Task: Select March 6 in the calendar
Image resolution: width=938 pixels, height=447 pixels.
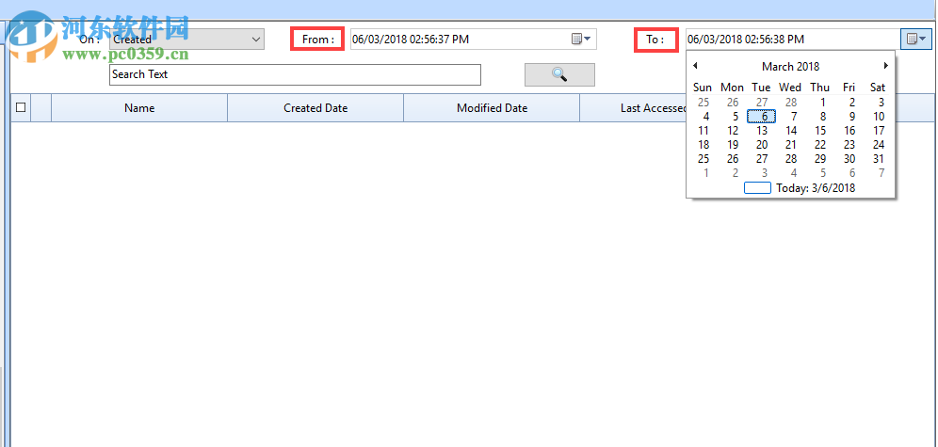Action: 761,117
